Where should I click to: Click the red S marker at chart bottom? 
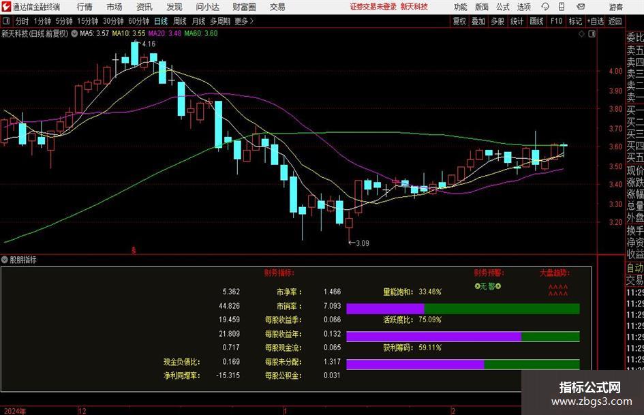tap(134, 250)
